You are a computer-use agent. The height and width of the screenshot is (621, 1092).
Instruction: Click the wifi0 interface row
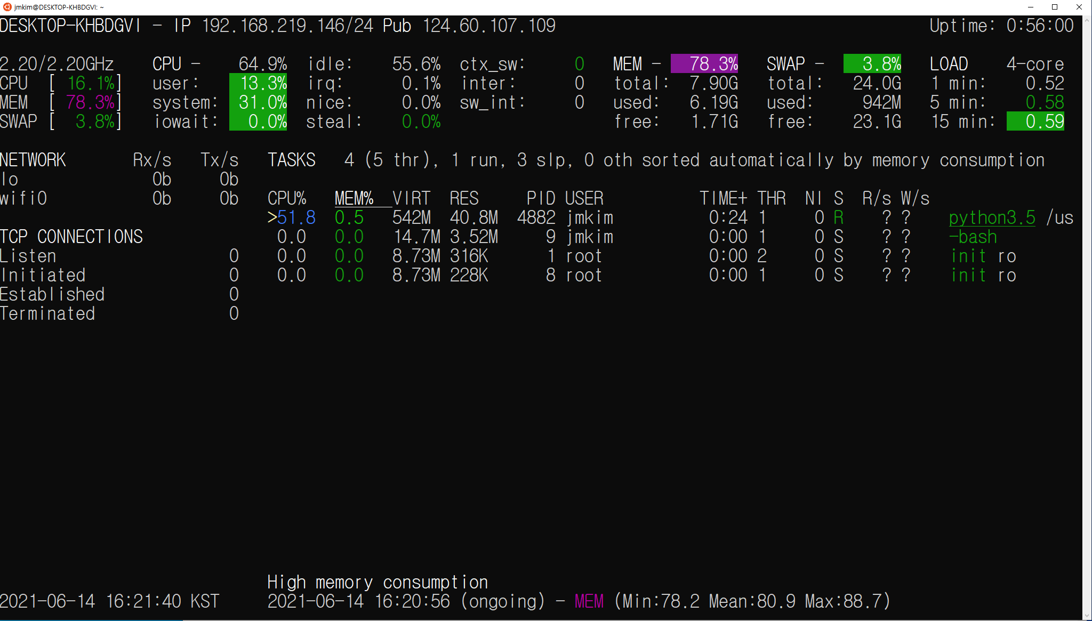point(24,198)
